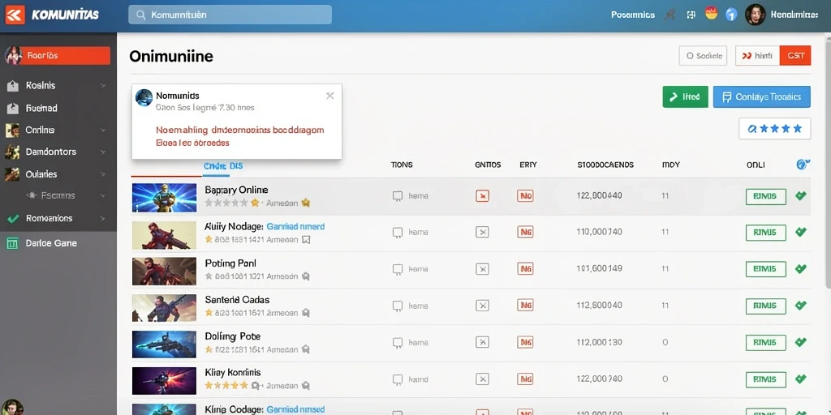Click the blue round header icon

pyautogui.click(x=731, y=15)
